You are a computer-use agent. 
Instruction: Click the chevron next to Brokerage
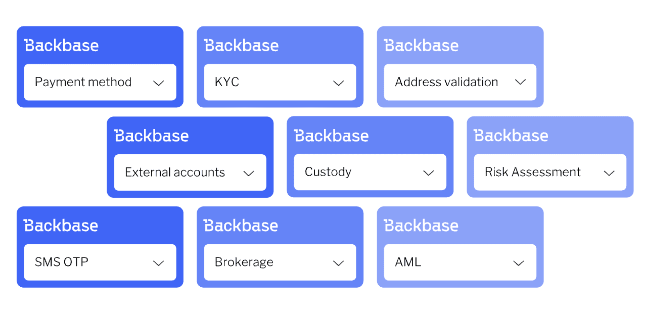point(338,263)
